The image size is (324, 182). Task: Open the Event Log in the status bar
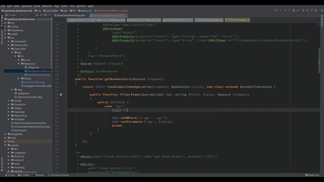312,175
